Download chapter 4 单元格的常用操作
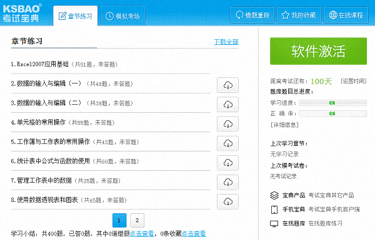This screenshot has width=375, height=240. point(227,124)
